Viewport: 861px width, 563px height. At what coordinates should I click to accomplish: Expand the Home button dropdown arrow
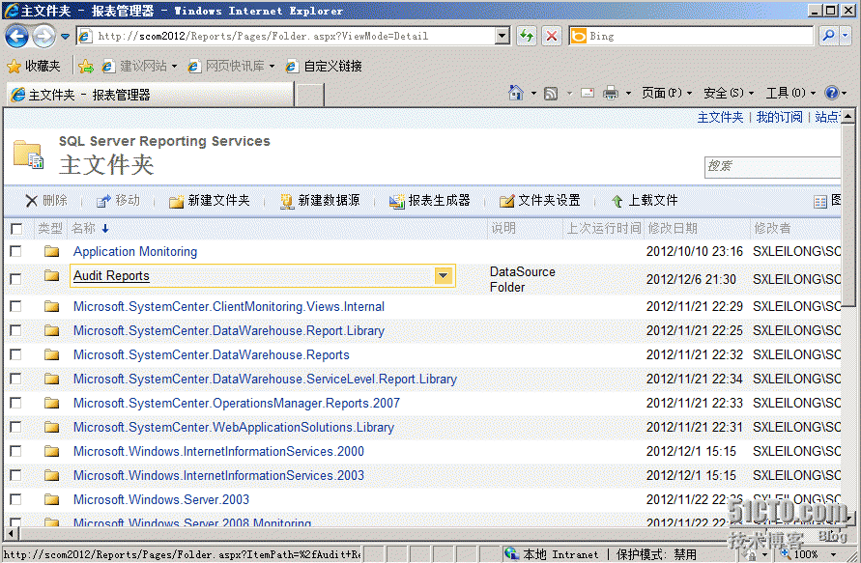click(533, 94)
